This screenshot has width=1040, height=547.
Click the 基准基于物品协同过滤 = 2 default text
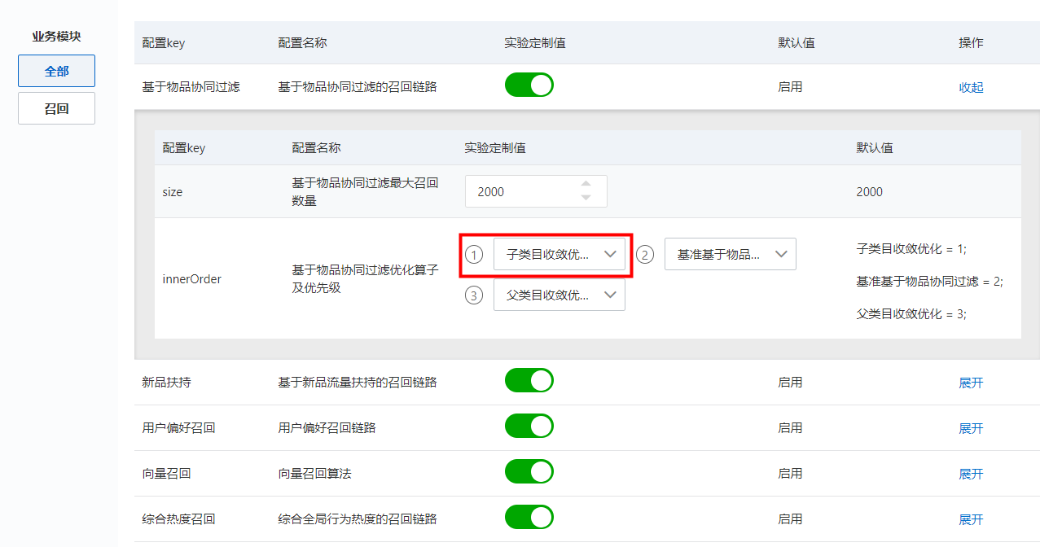[929, 281]
